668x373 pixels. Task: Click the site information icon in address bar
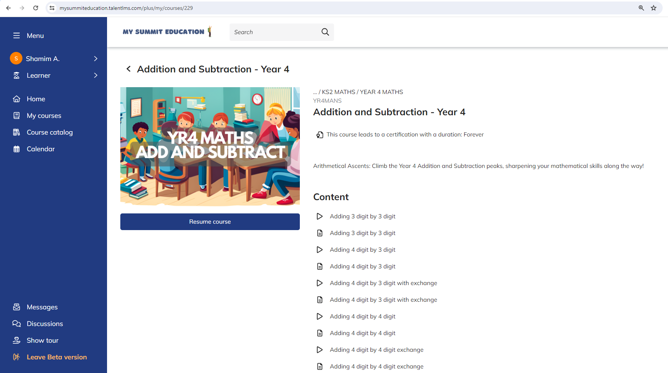pos(52,8)
